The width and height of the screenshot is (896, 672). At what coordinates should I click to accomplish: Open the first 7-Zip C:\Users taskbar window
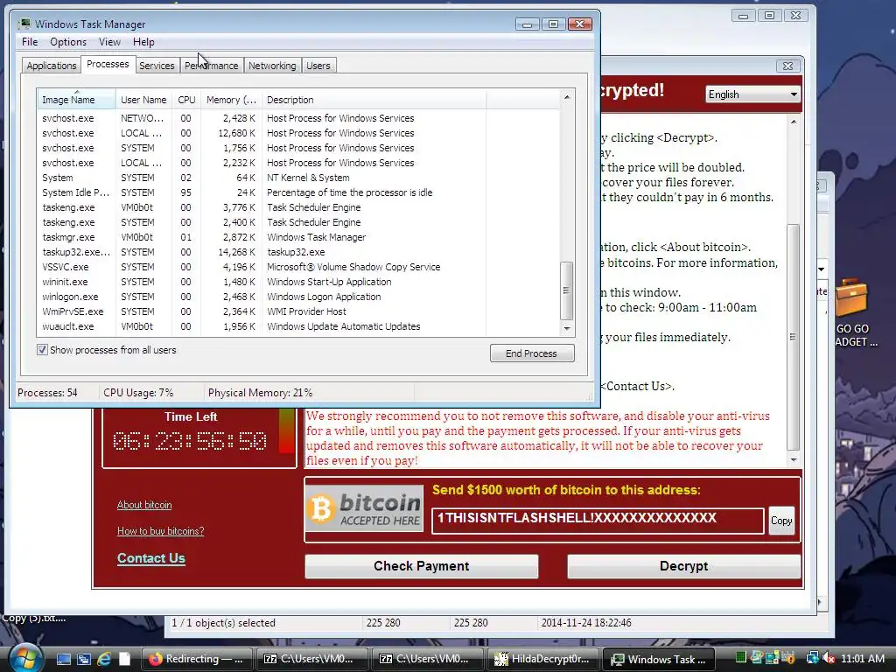(x=312, y=659)
